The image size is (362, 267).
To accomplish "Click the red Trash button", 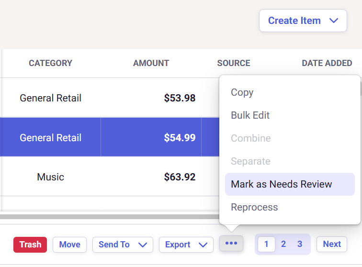I will 30,245.
